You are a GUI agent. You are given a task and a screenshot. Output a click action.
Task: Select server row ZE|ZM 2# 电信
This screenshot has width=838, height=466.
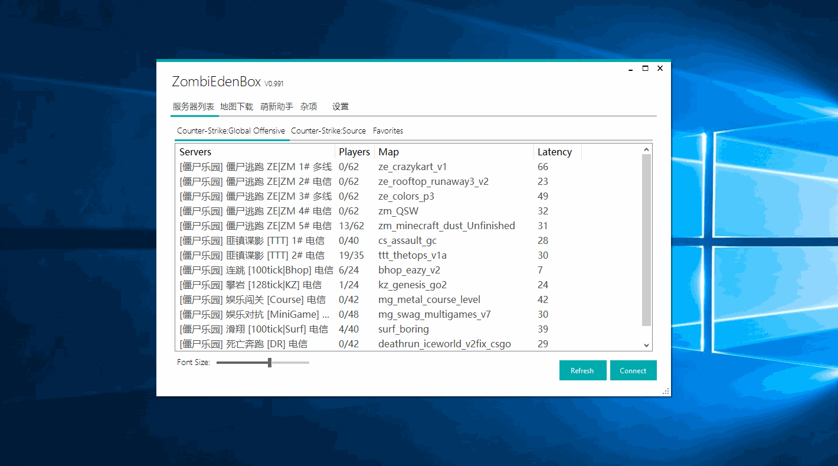[408, 181]
